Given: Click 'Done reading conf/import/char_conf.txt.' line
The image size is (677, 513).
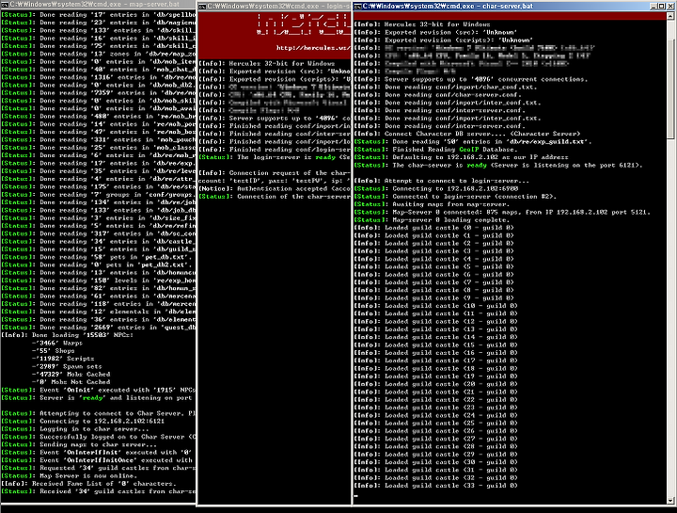Looking at the screenshot, I should 445,87.
